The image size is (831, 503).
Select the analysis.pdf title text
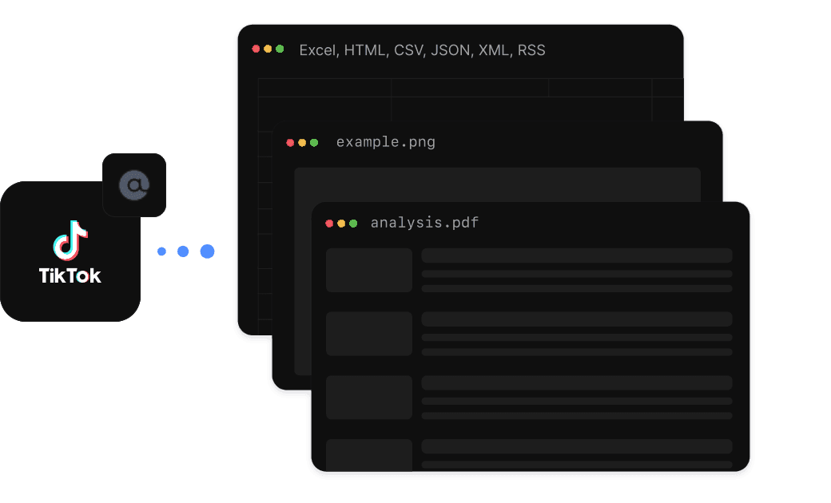(x=424, y=223)
